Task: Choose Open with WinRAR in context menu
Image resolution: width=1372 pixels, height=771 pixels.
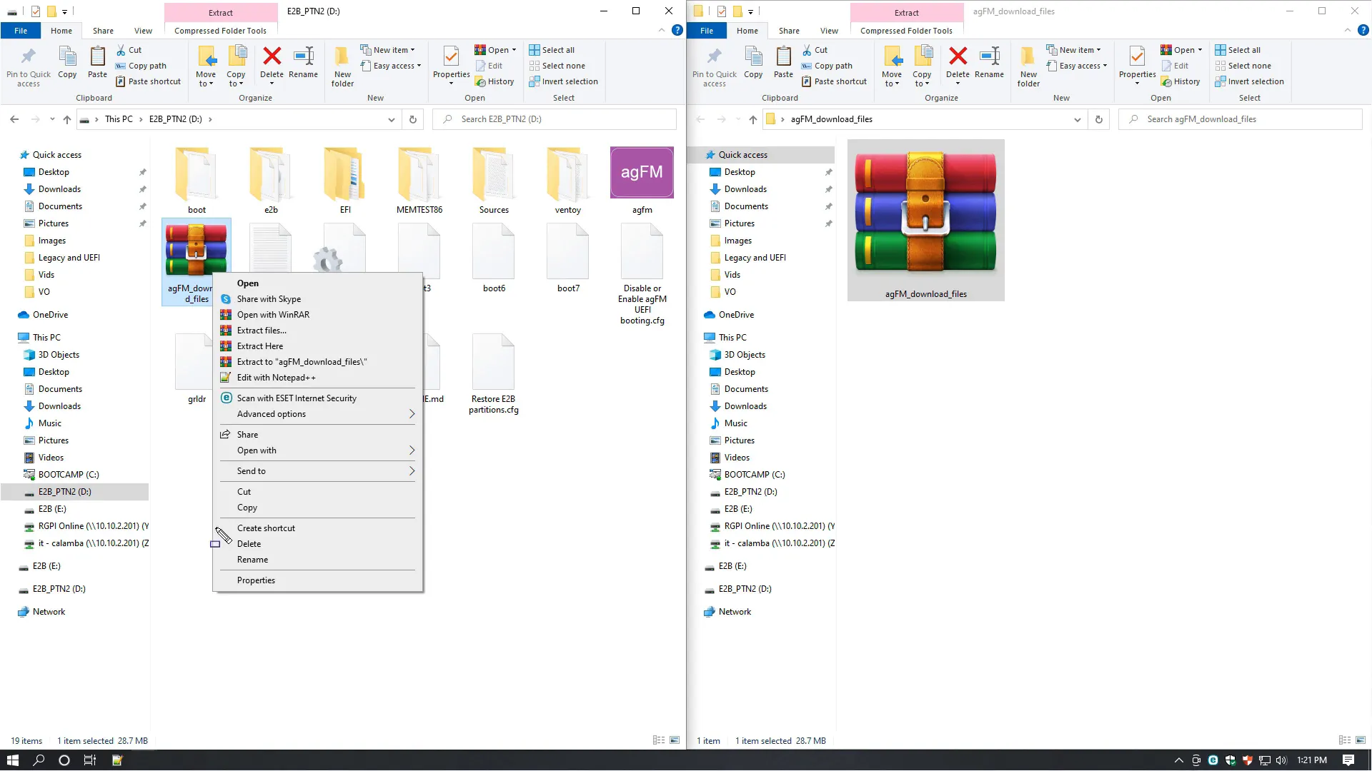Action: [318, 315]
